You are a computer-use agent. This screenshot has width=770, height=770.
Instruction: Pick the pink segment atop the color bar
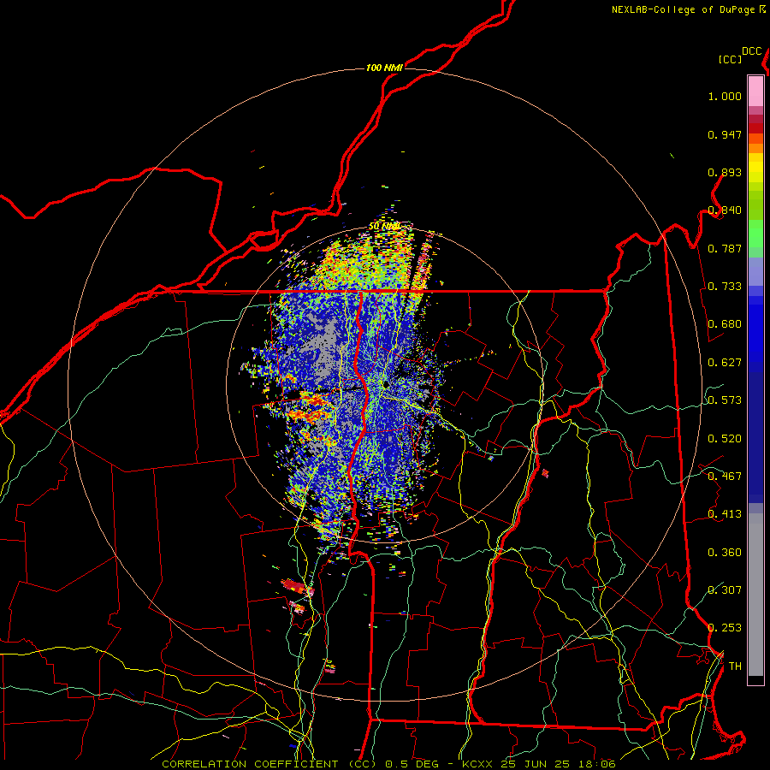[x=755, y=91]
